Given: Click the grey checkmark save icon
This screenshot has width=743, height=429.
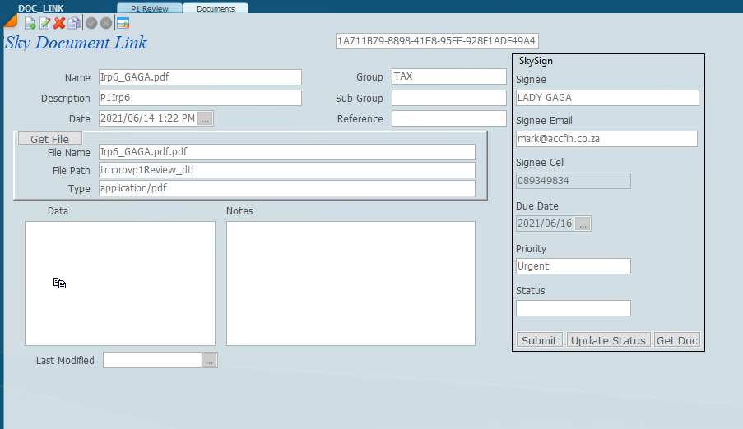Looking at the screenshot, I should 91,23.
